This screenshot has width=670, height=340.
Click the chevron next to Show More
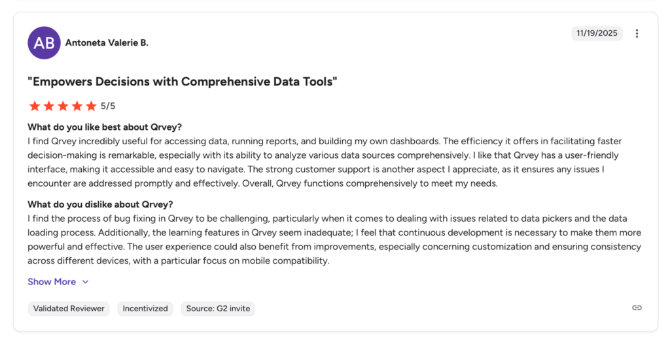click(85, 282)
